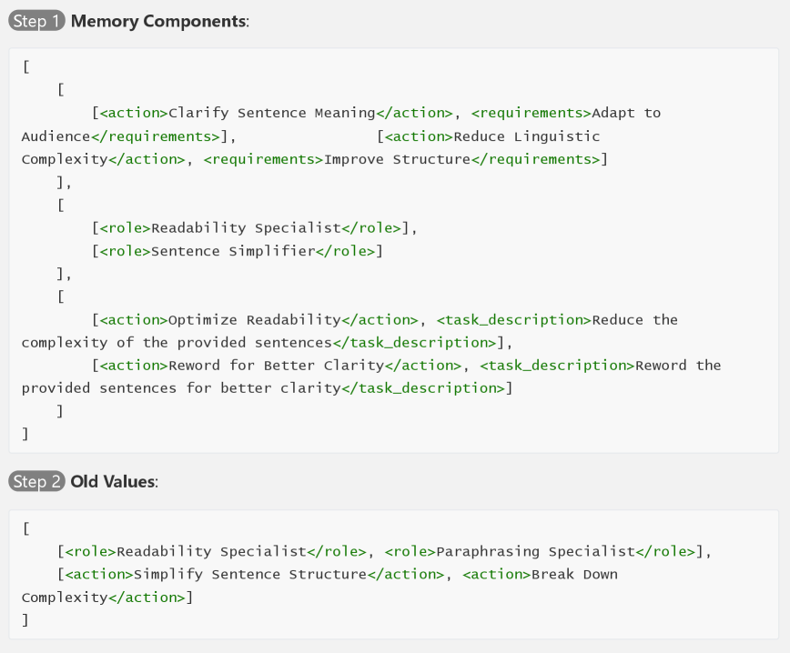Click the Improve Structure requirement text
Screen dimensions: 790x653
point(397,159)
